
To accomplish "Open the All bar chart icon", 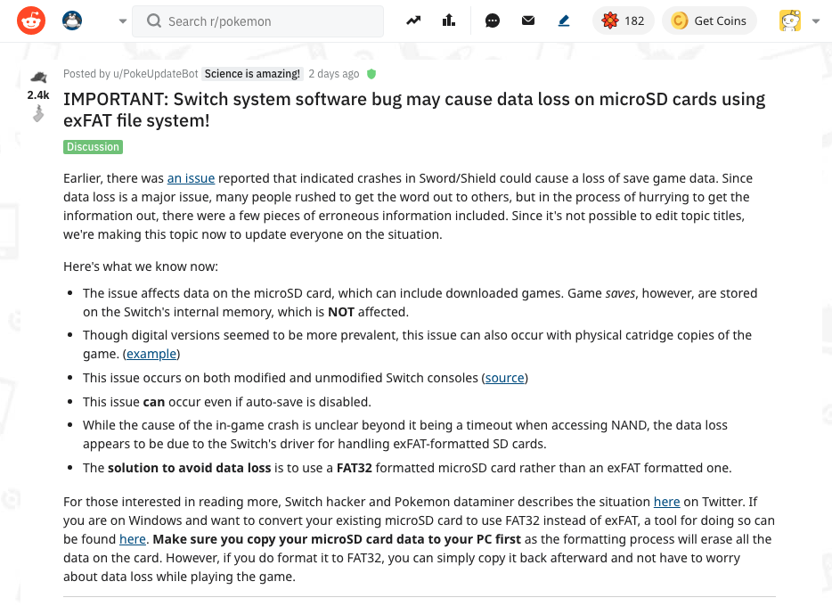I will click(449, 20).
